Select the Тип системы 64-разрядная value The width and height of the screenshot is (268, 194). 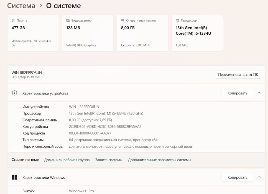pos(113,140)
